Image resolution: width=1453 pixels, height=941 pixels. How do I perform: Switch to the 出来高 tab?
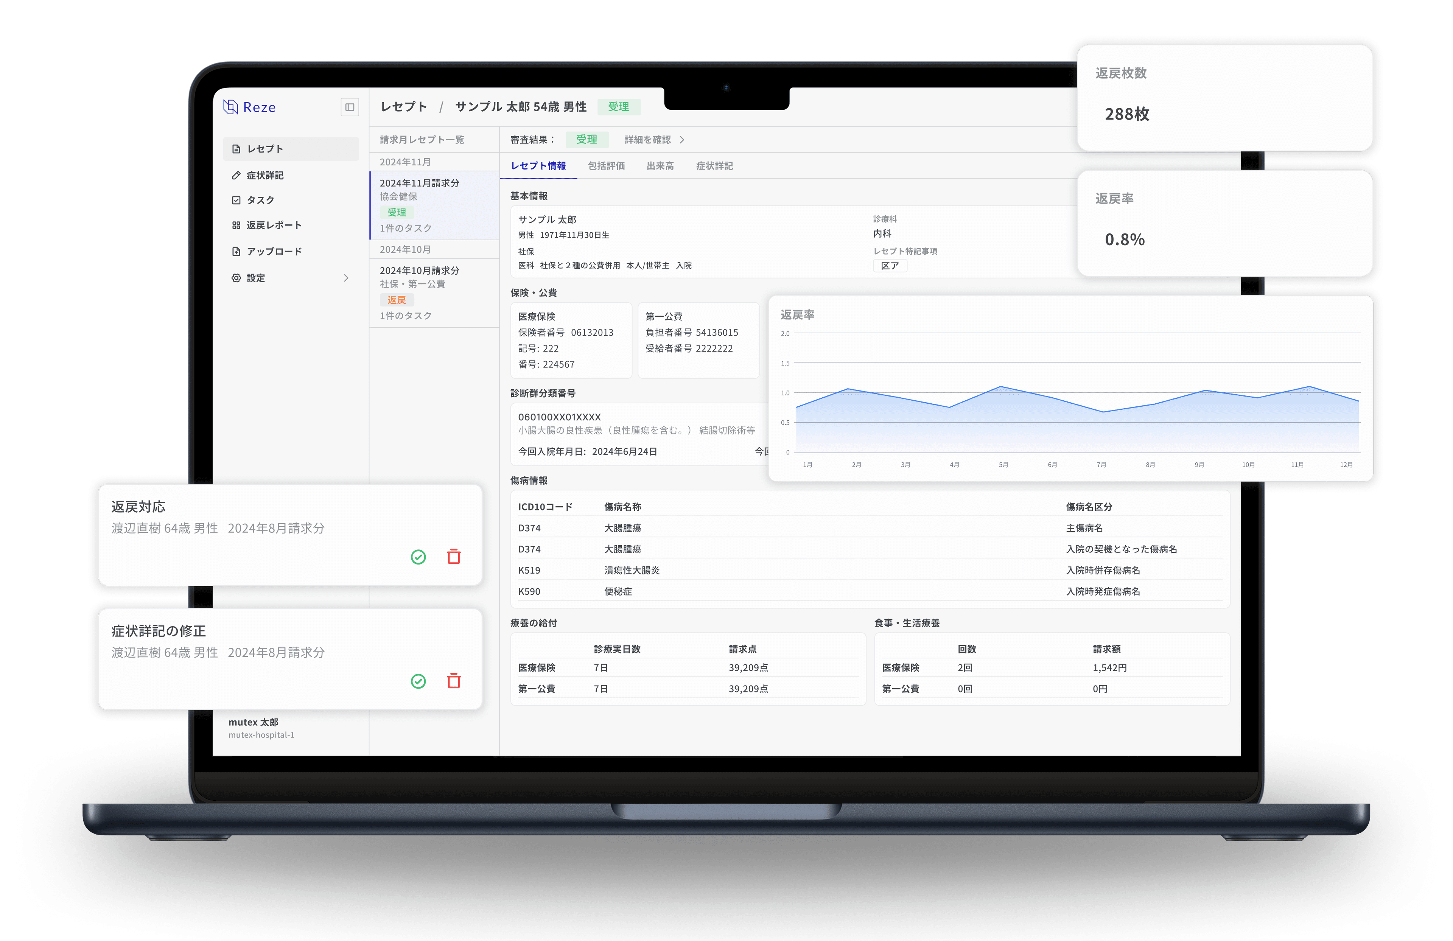(660, 166)
